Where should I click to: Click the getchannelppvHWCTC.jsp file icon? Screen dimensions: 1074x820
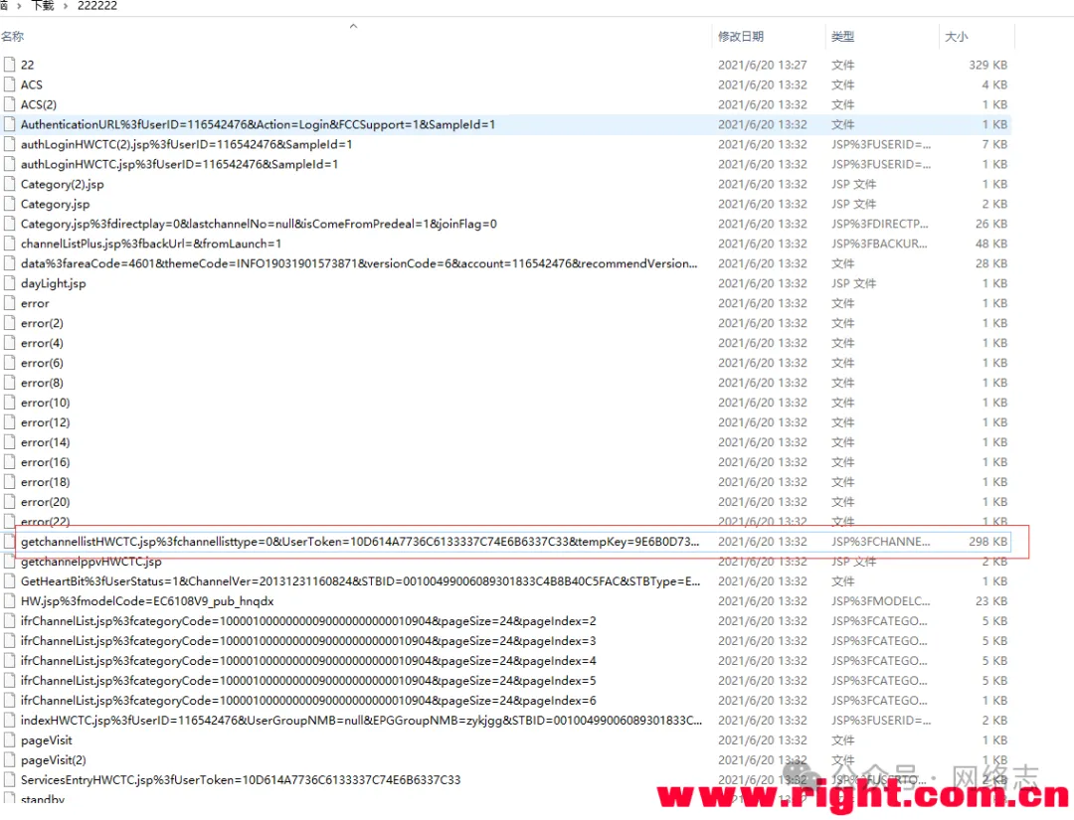(10, 562)
